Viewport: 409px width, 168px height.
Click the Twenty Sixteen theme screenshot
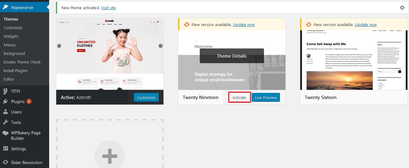tap(354, 60)
